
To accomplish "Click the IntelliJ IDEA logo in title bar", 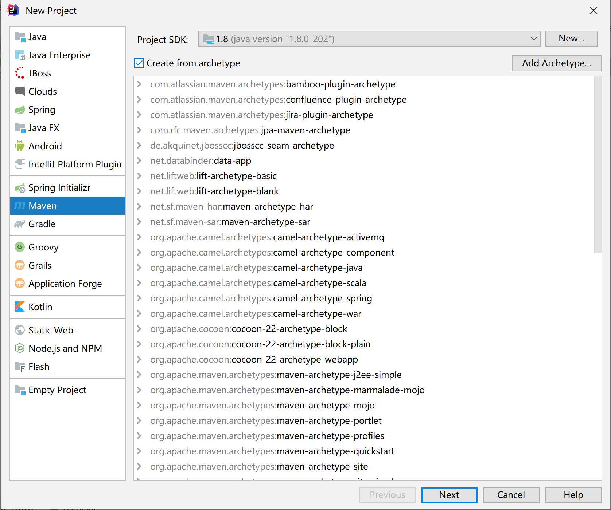I will tap(13, 10).
